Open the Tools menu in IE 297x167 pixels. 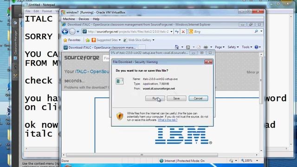[247, 47]
